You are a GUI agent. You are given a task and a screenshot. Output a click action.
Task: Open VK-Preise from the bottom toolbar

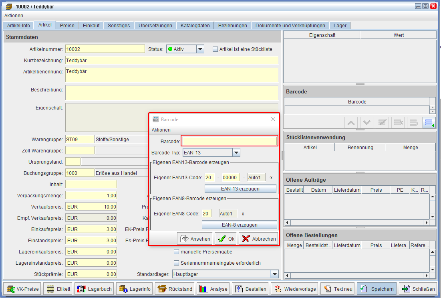(22, 289)
